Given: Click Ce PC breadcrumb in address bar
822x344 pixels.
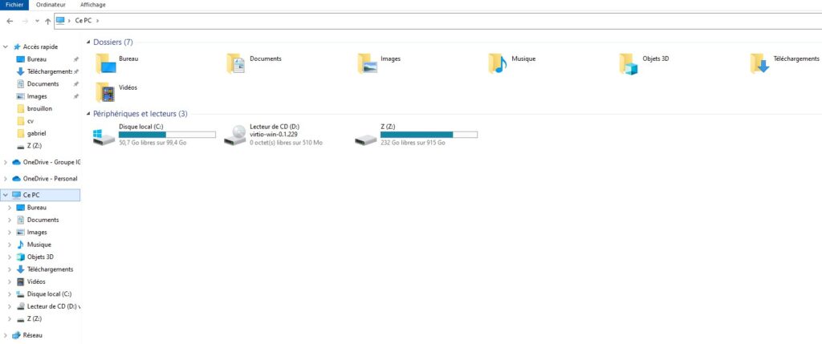Looking at the screenshot, I should pos(83,21).
